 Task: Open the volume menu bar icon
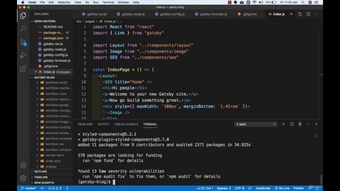261,2
